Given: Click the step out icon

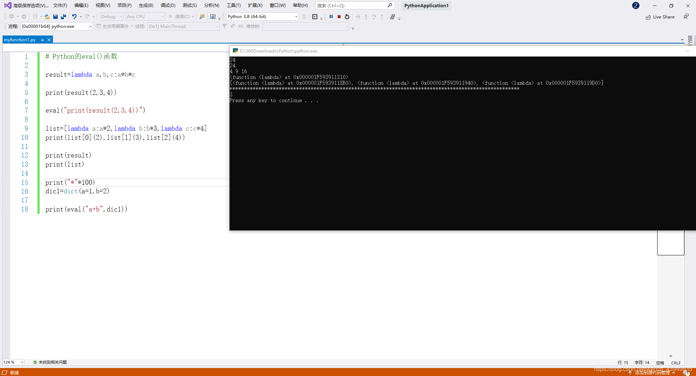Looking at the screenshot, I should (382, 17).
